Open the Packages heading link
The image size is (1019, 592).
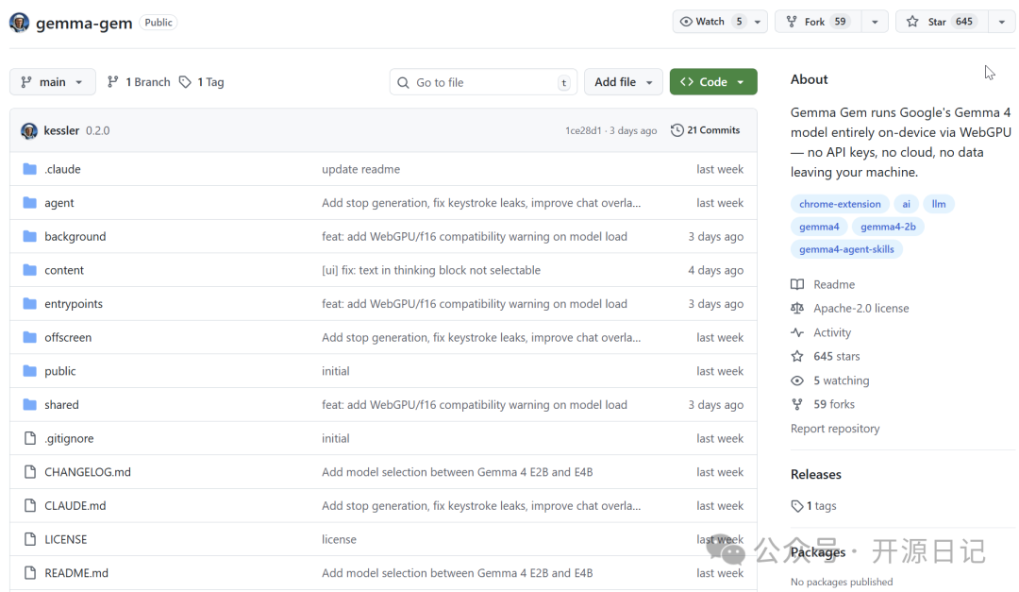pyautogui.click(x=818, y=552)
